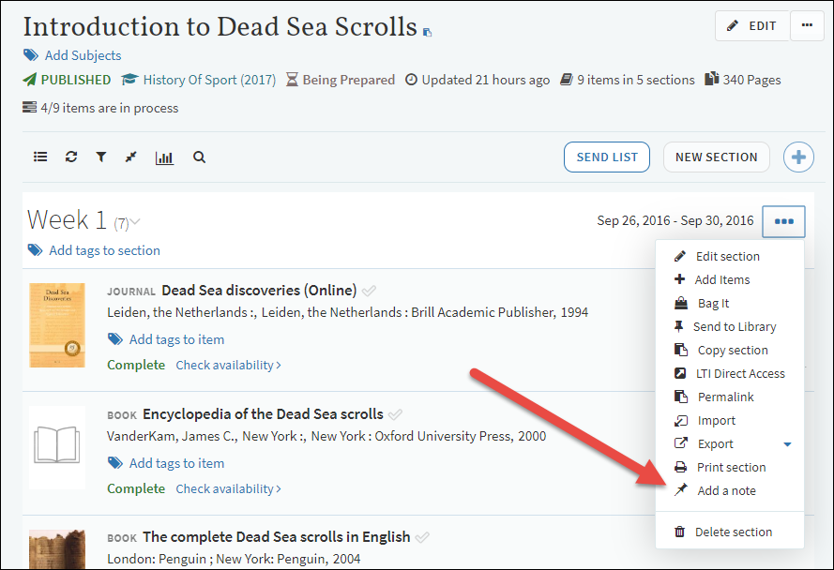Click the search magnifier icon
The height and width of the screenshot is (570, 834).
click(x=199, y=157)
